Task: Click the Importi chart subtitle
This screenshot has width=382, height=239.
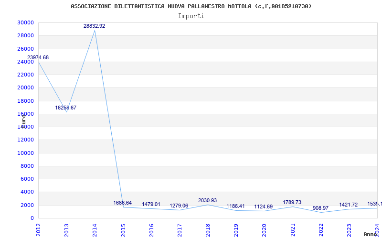Action: click(x=191, y=16)
